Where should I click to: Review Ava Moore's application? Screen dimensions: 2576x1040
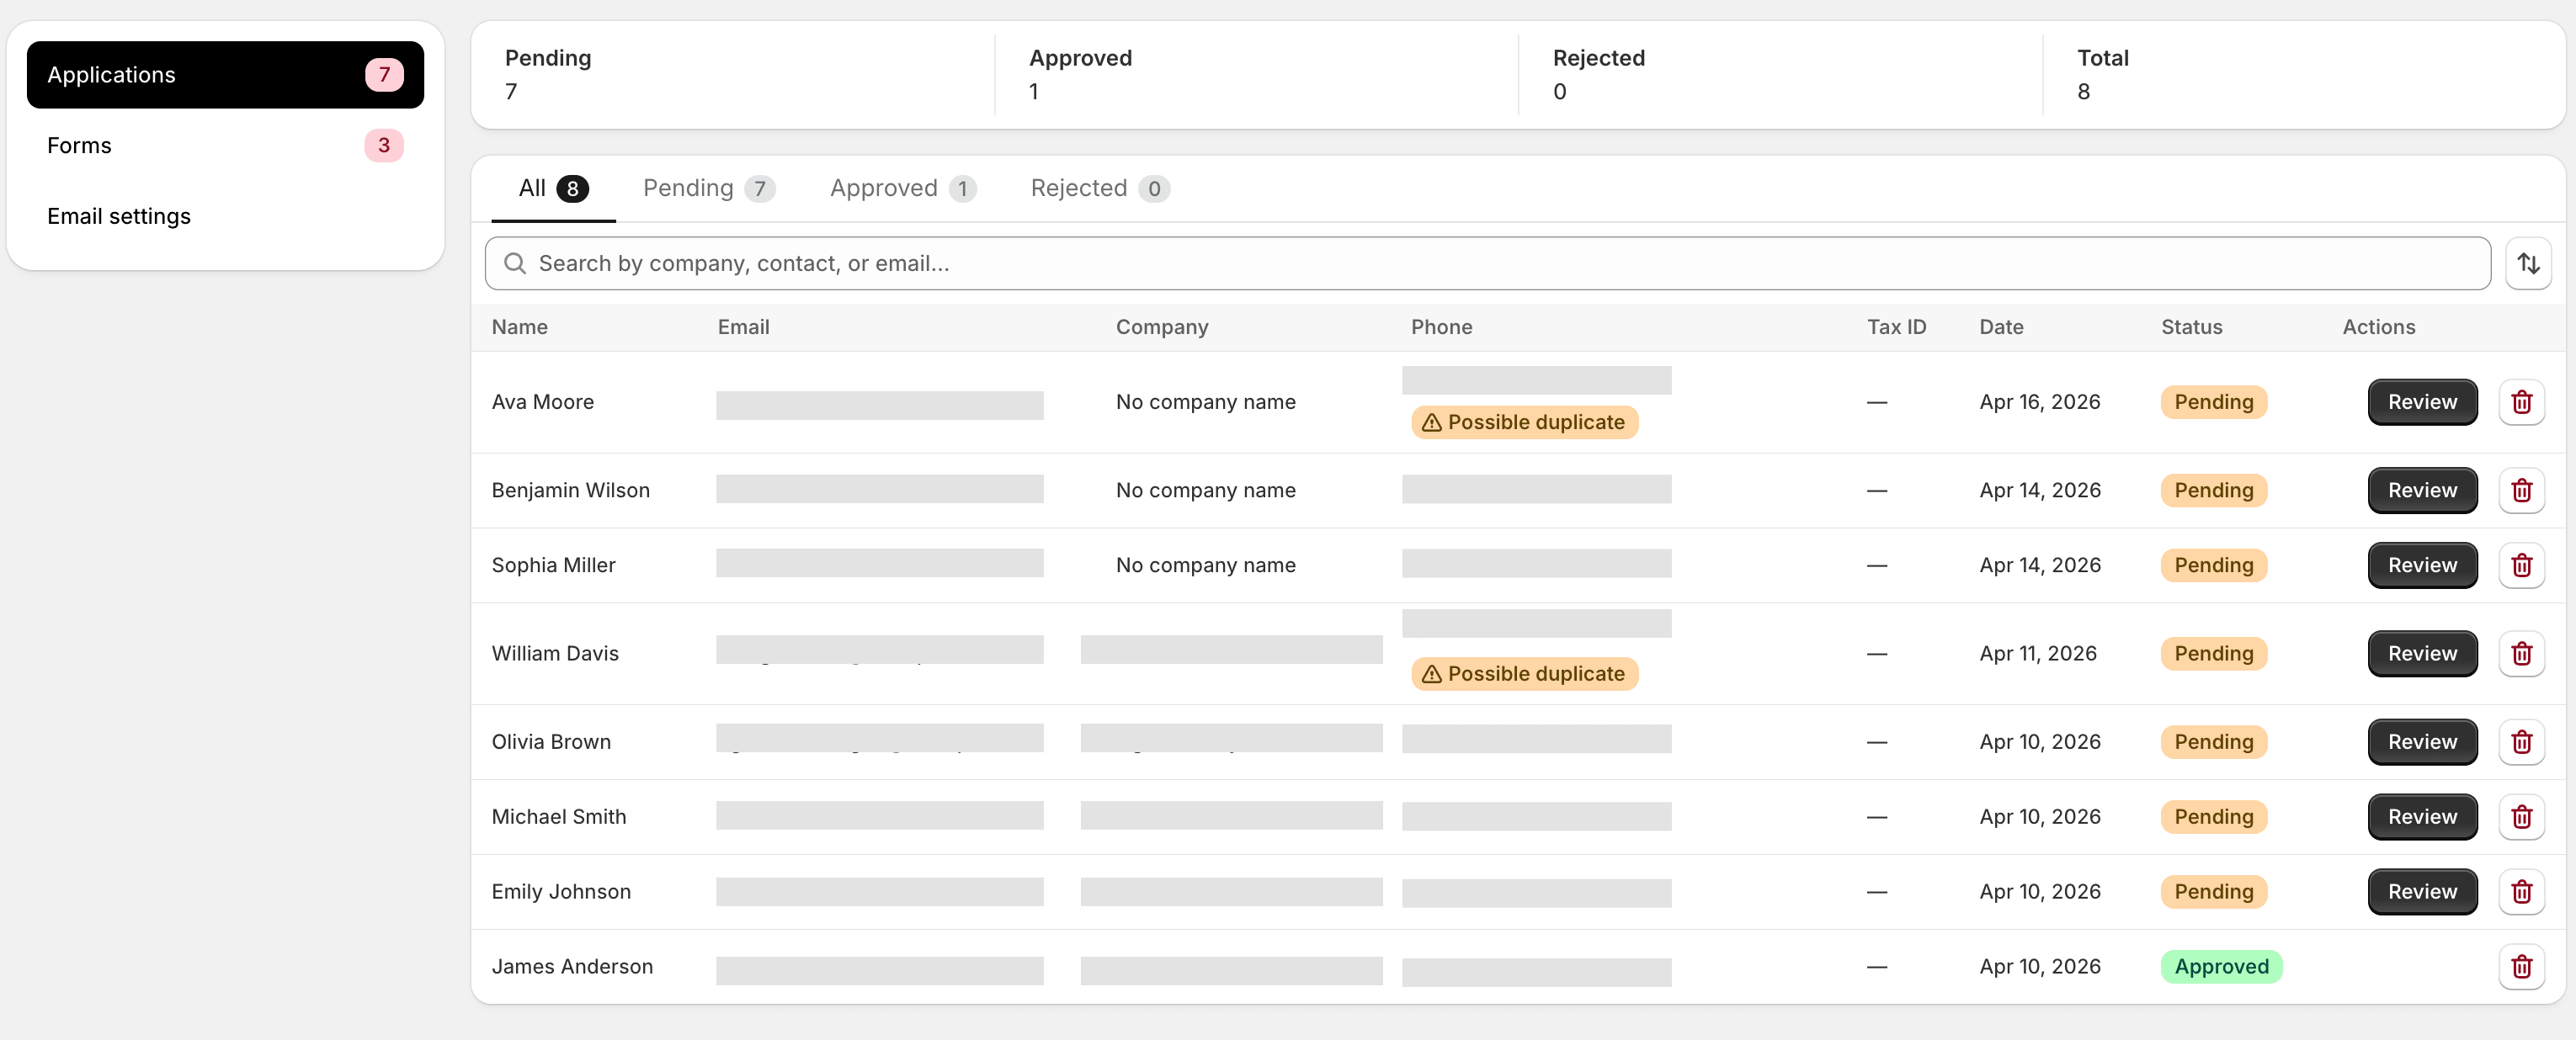(2422, 401)
